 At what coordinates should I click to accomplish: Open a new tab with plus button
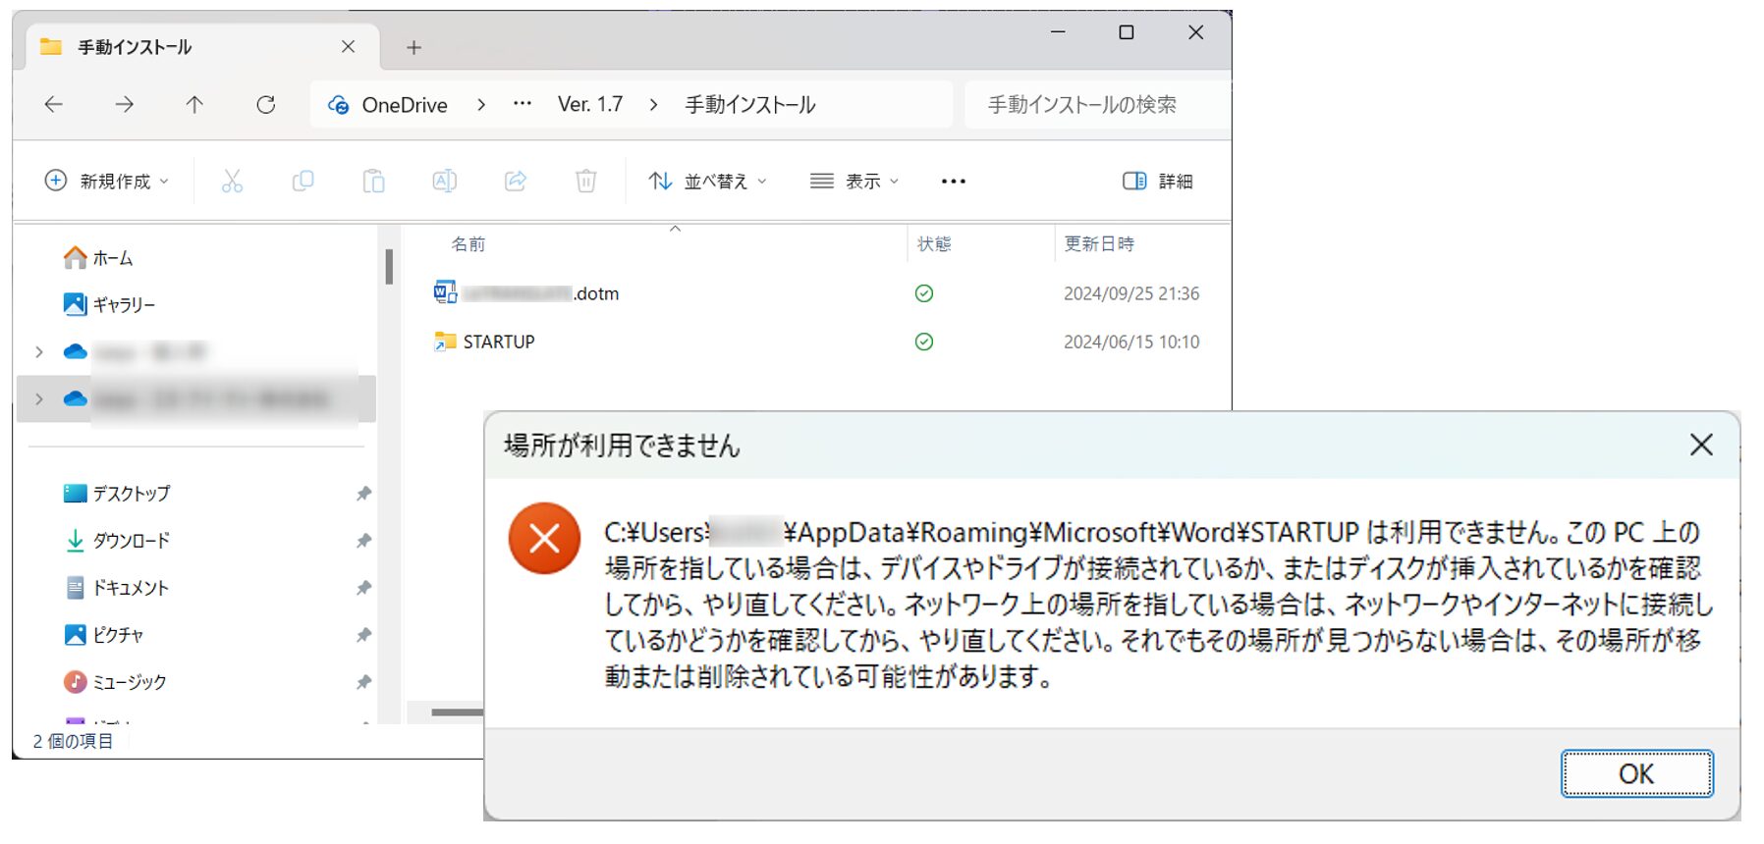point(413,47)
